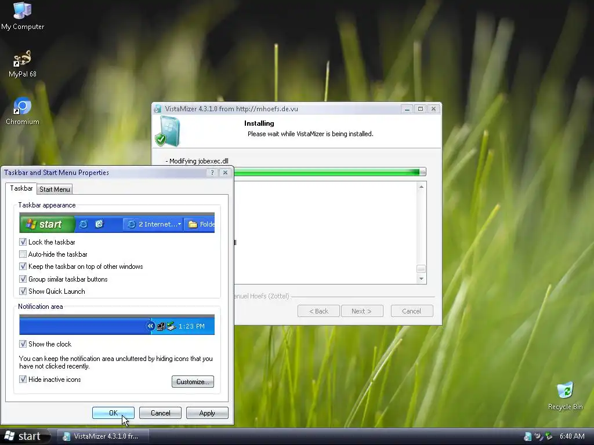The height and width of the screenshot is (445, 594).
Task: Click the Apply button
Action: click(x=207, y=413)
